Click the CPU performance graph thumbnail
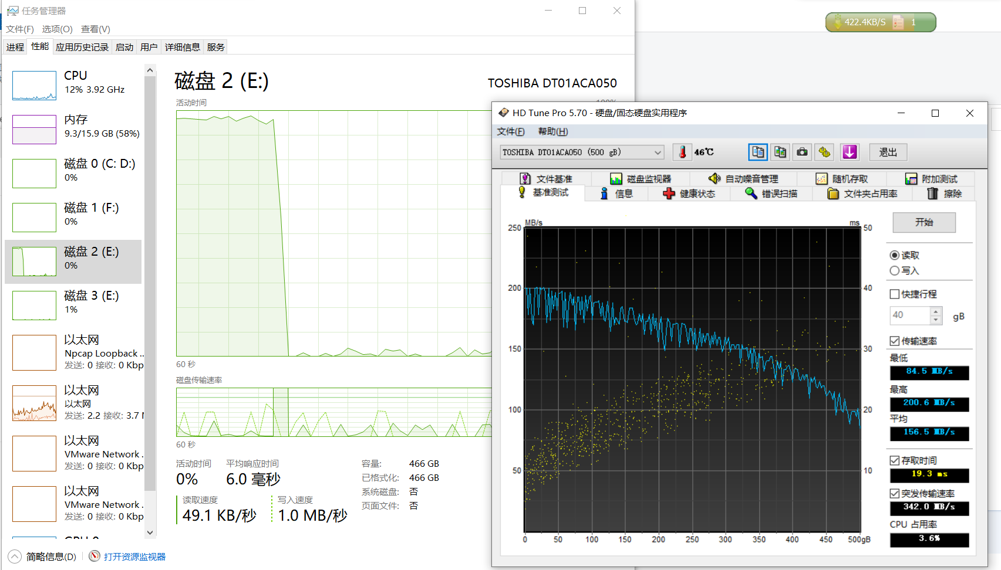Image resolution: width=1001 pixels, height=570 pixels. (x=34, y=86)
